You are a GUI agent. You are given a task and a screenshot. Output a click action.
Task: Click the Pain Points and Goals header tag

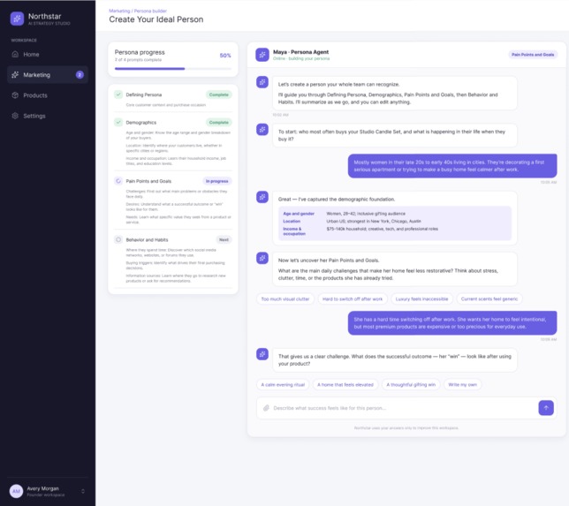[533, 55]
